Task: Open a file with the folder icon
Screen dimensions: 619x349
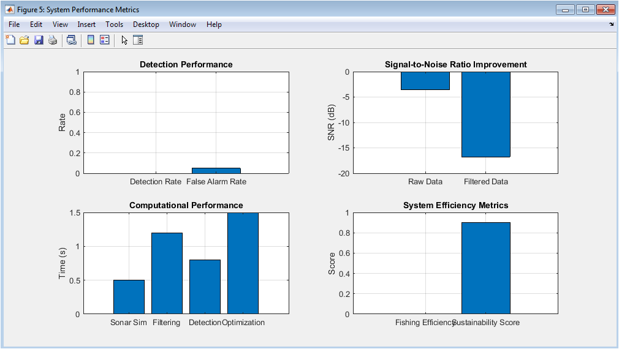Action: 25,40
